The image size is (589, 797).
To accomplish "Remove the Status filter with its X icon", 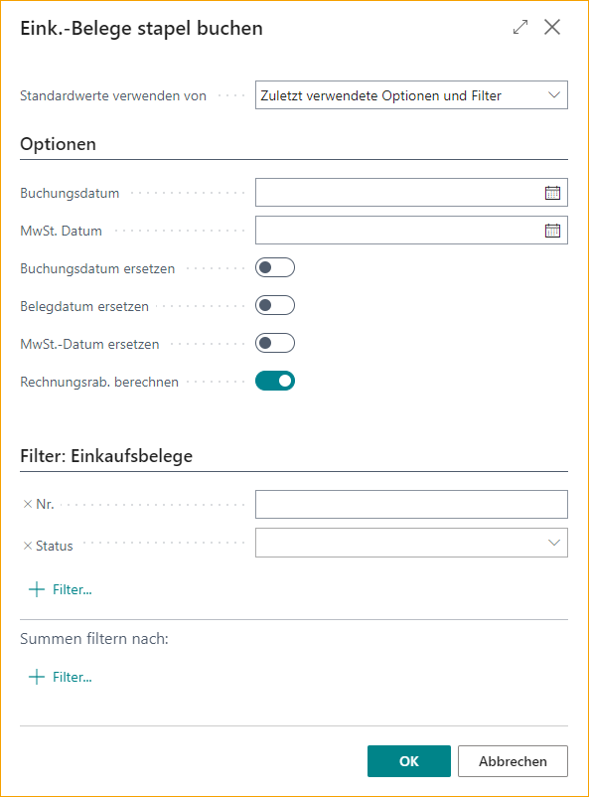I will click(x=27, y=545).
